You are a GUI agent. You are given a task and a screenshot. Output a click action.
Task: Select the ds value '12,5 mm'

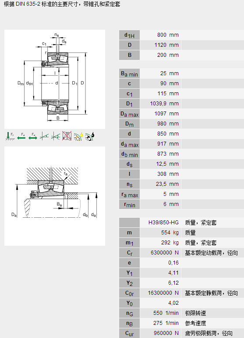tap(167, 164)
